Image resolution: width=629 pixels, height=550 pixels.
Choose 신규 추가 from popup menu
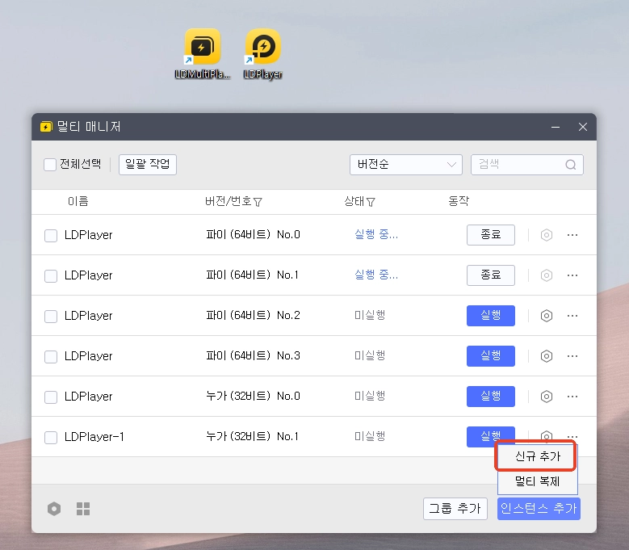point(538,456)
